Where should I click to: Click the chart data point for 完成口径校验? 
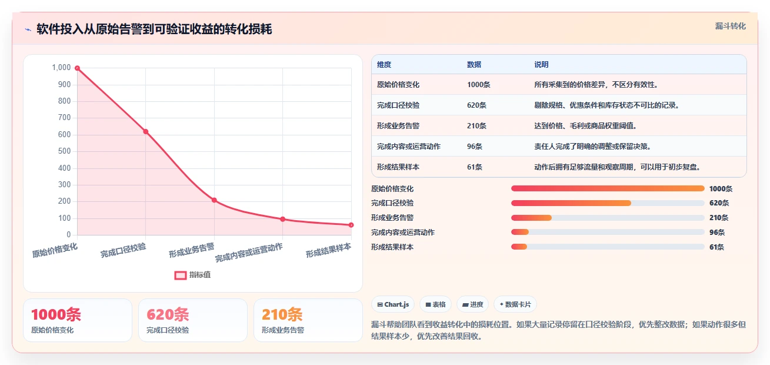146,132
